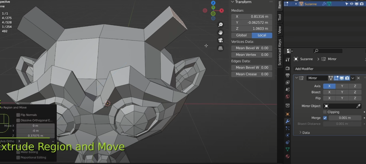Viewport: 366px width, 164px height.
Task: Remove the Mirror modifier with X button
Action: 358,78
